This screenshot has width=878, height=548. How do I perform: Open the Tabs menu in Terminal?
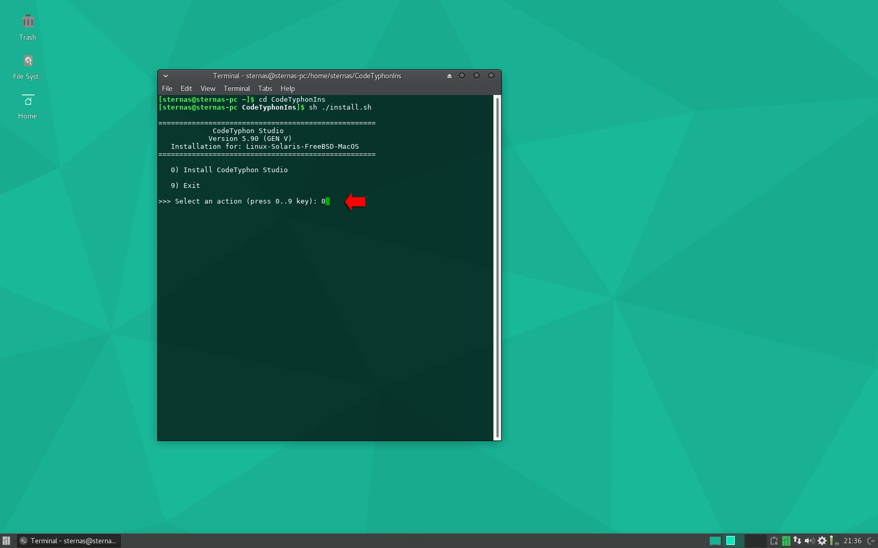point(265,89)
